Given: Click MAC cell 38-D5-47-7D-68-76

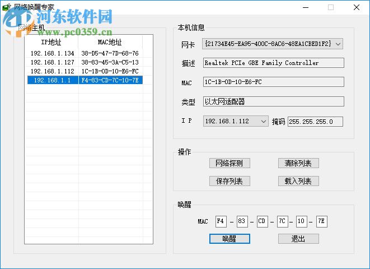Looking at the screenshot, I should (110, 53).
